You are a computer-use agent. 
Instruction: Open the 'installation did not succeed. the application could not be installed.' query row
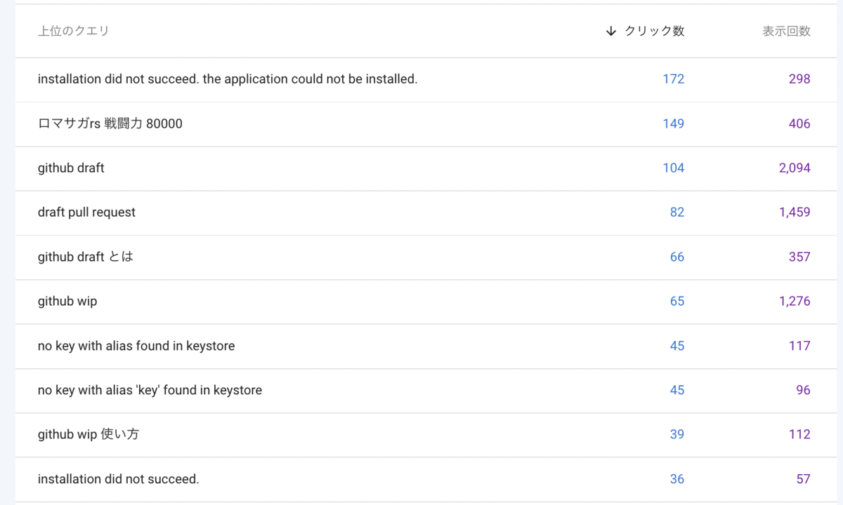421,79
